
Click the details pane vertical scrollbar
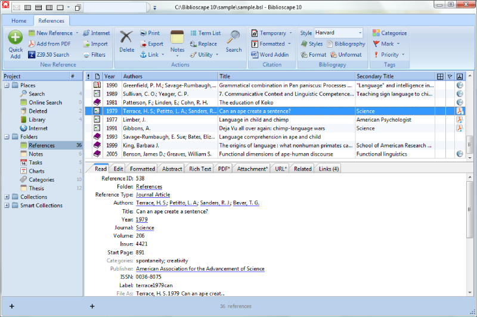[x=470, y=210]
